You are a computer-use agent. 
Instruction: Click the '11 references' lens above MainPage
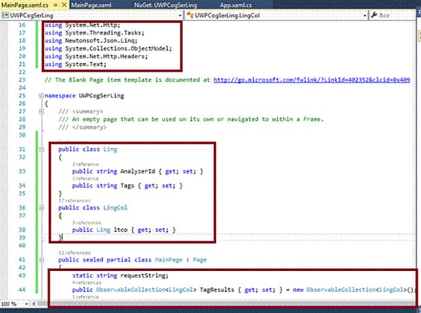pyautogui.click(x=75, y=253)
